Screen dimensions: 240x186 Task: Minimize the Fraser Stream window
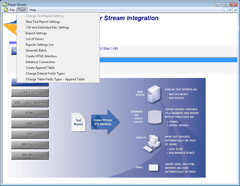[x=218, y=5]
